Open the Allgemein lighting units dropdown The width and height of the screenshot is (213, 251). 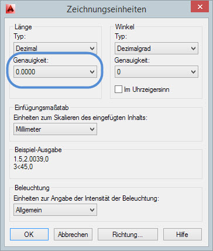[55, 210]
